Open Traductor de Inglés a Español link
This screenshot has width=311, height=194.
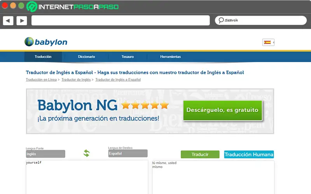pyautogui.click(x=118, y=80)
